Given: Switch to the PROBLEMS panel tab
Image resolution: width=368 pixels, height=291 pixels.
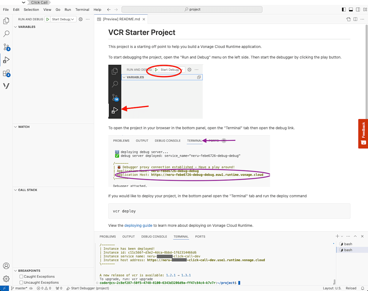Looking at the screenshot, I should tap(108, 236).
